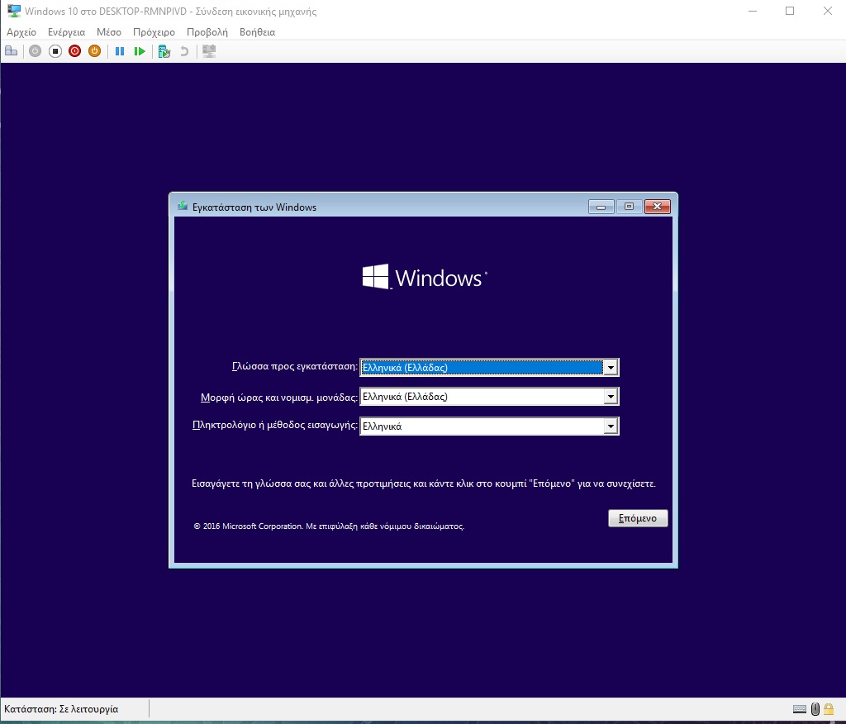Viewport: 846px width, 724px height.
Task: Close the Εγκατάσταση των Windows dialog
Action: (657, 207)
